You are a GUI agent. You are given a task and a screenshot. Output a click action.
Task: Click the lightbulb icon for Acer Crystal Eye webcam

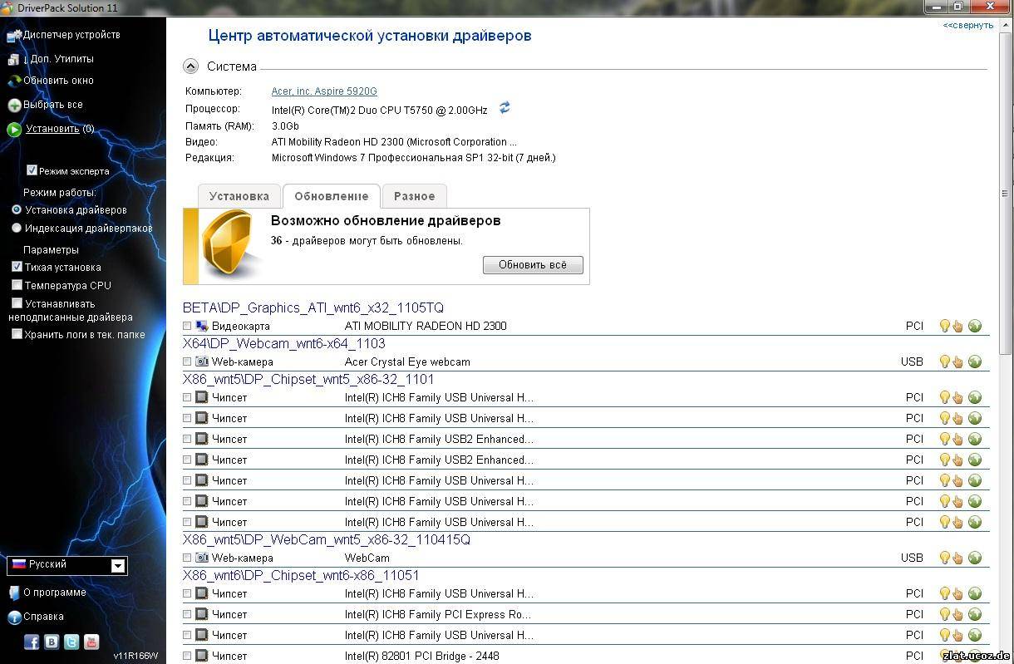tap(944, 362)
